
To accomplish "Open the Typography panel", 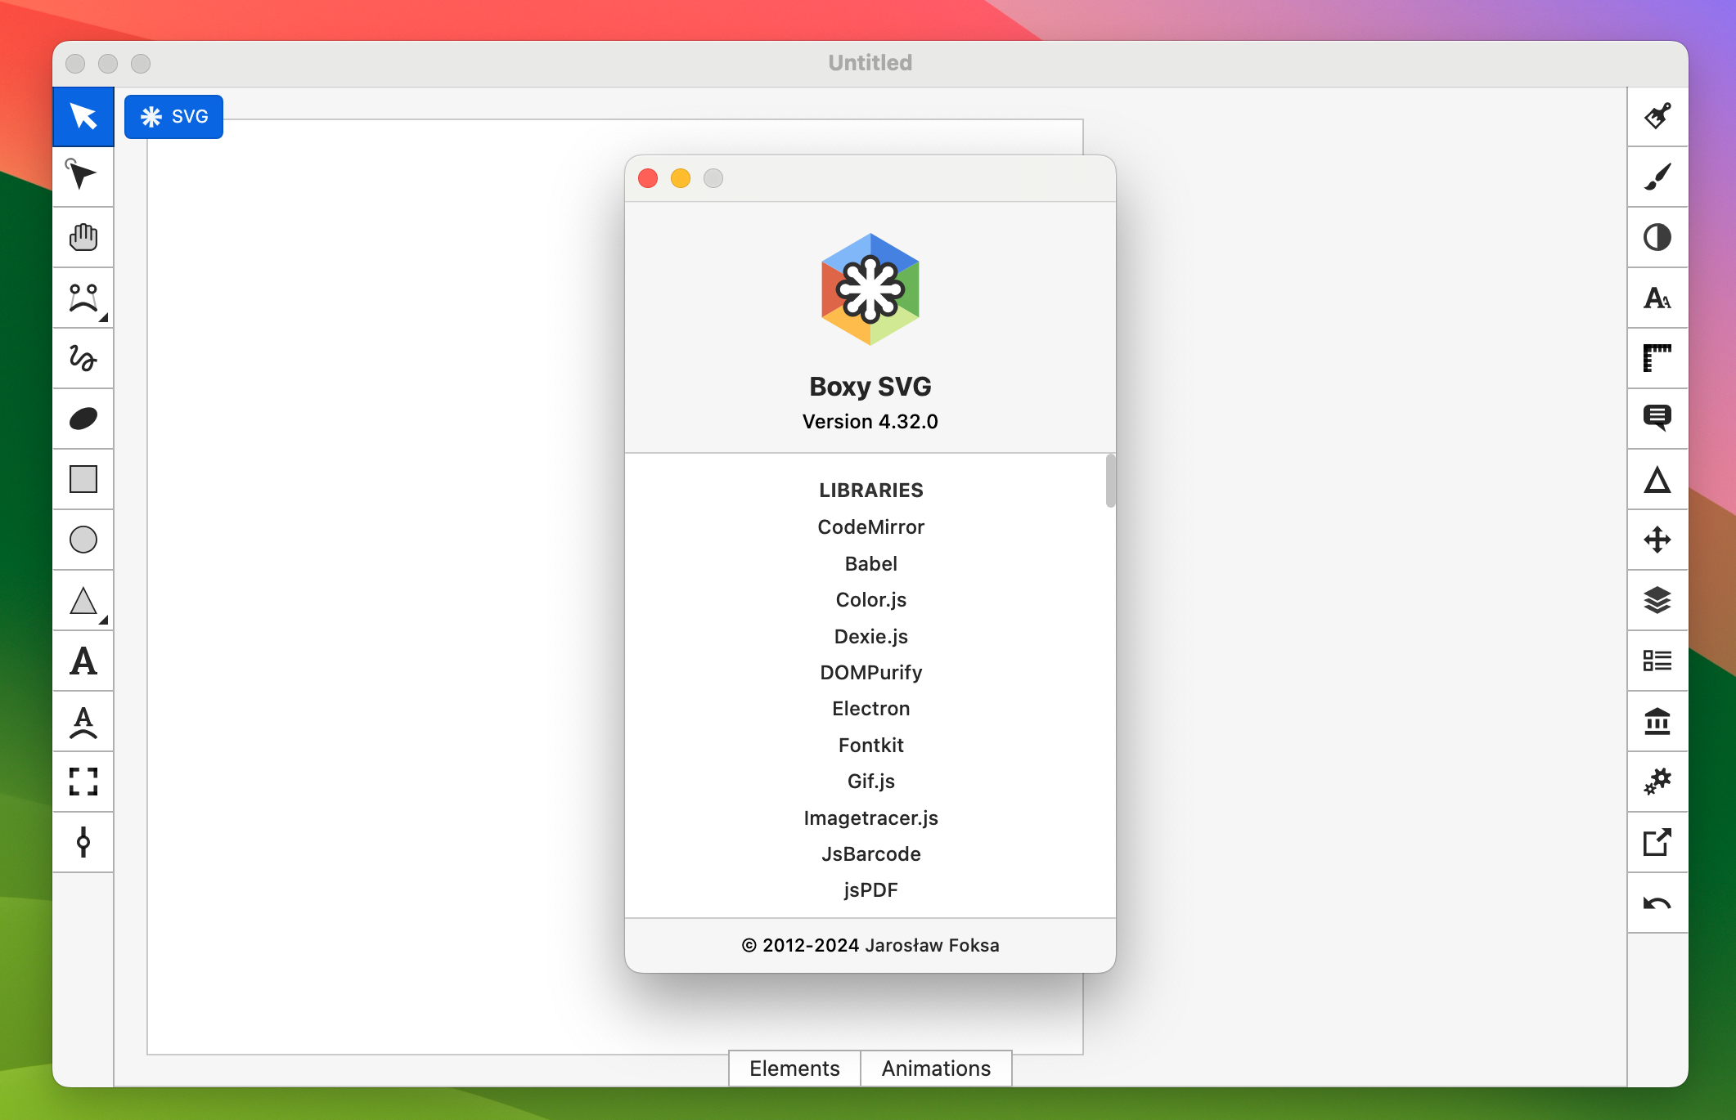I will click(1657, 298).
